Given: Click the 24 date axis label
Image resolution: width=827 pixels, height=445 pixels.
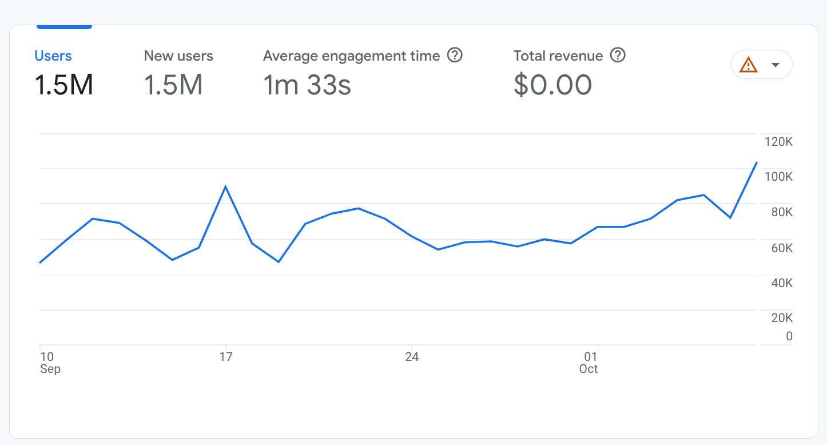Looking at the screenshot, I should point(412,357).
